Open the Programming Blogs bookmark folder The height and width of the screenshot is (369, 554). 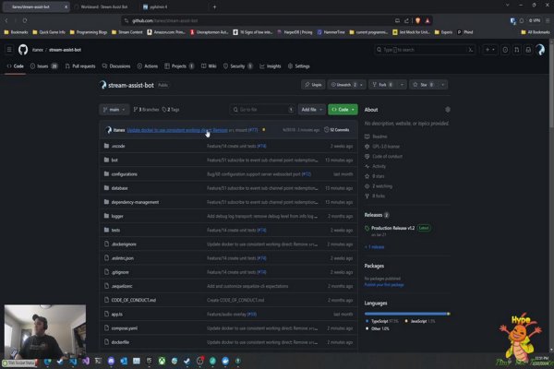[89, 32]
